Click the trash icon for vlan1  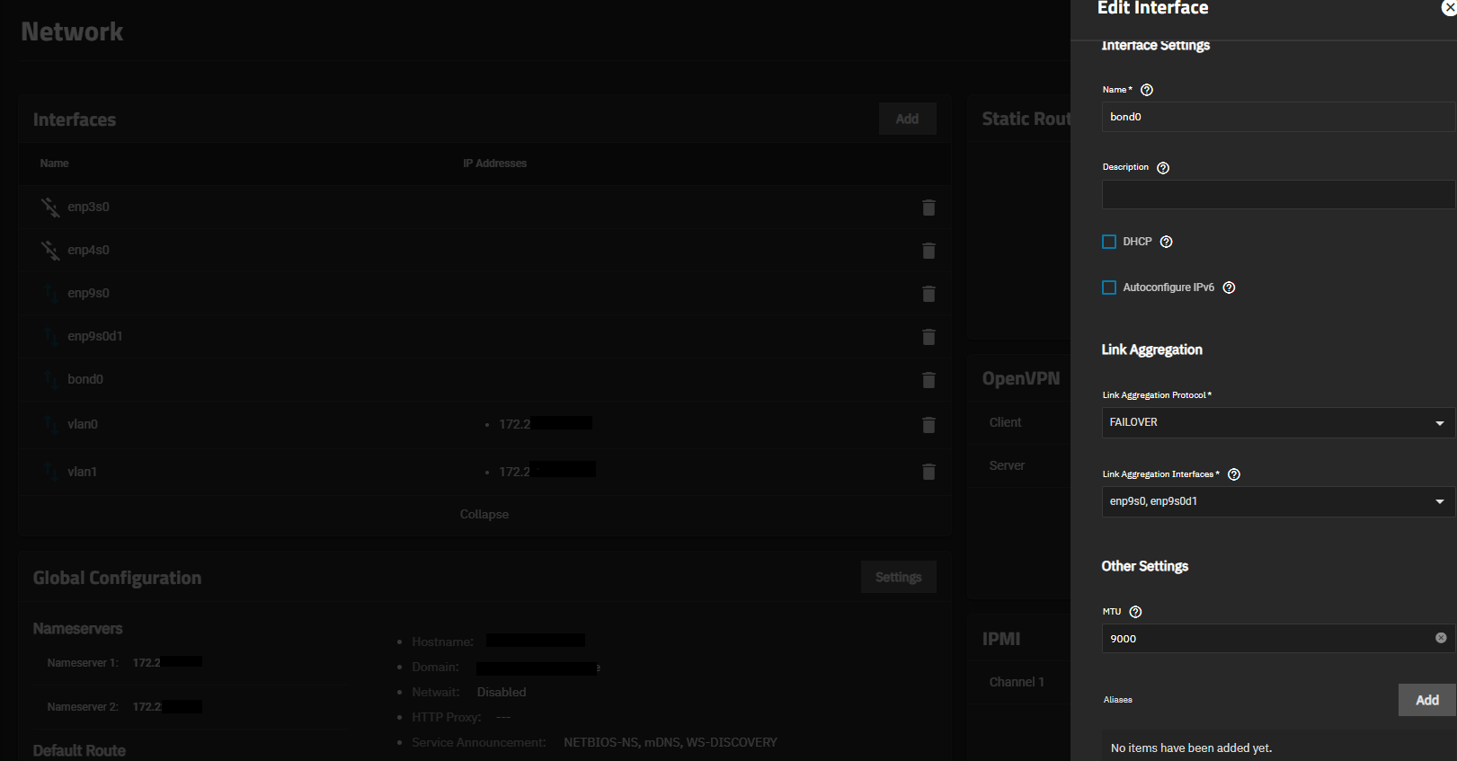pyautogui.click(x=928, y=472)
